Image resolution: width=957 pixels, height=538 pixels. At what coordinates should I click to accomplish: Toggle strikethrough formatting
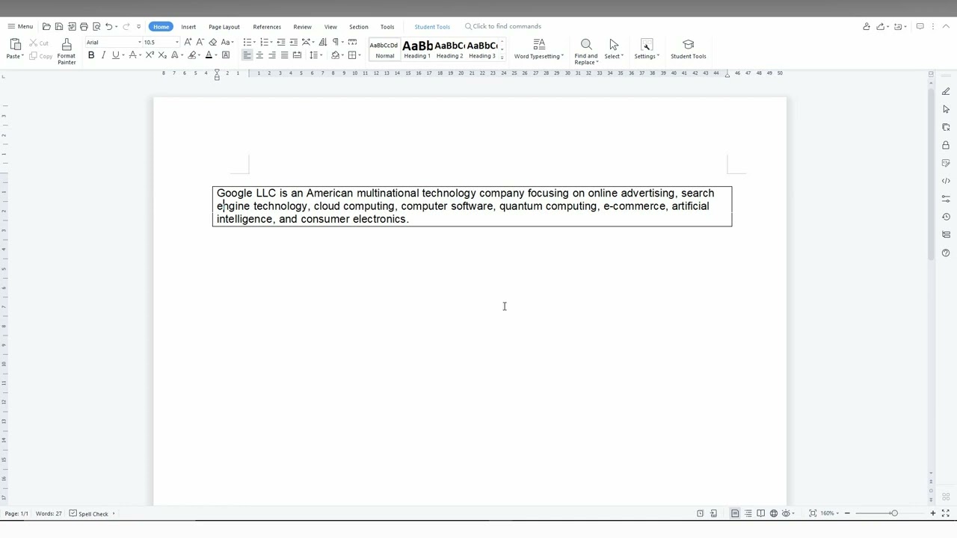132,55
